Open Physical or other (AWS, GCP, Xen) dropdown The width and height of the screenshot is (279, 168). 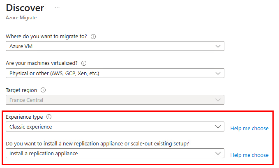click(x=115, y=73)
